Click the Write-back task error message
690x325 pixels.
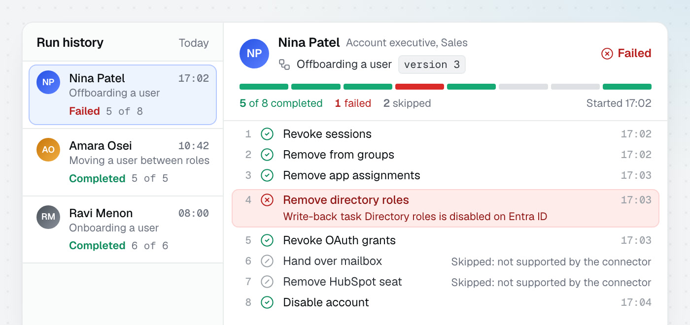pyautogui.click(x=415, y=217)
